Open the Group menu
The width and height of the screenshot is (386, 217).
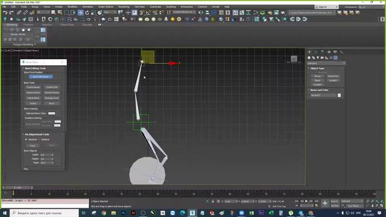tap(35, 7)
